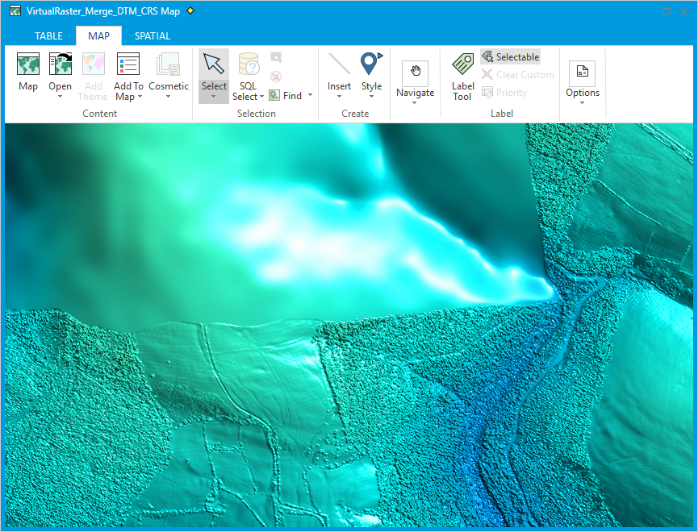
Task: Switch to the TABLE tab
Action: coord(49,36)
